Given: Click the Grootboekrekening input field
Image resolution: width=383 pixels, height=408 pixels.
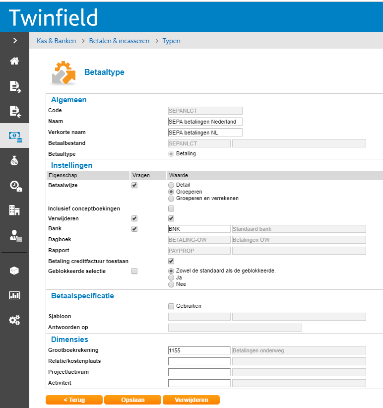Looking at the screenshot, I should (x=199, y=350).
